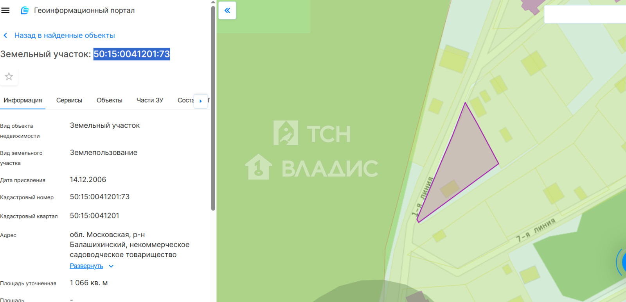Image resolution: width=626 pixels, height=302 pixels.
Task: Click the highlighted cadastral number in the title
Action: tap(131, 54)
